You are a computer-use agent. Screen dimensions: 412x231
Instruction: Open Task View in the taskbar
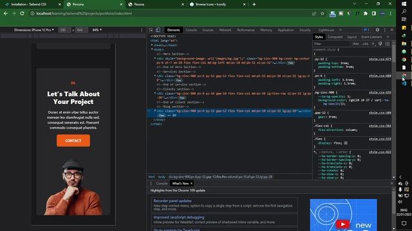click(404, 19)
